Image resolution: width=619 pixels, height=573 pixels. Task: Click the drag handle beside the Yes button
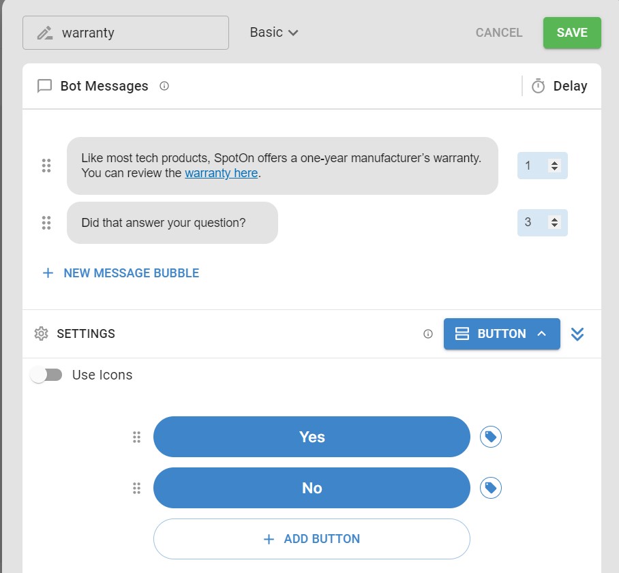(x=136, y=437)
